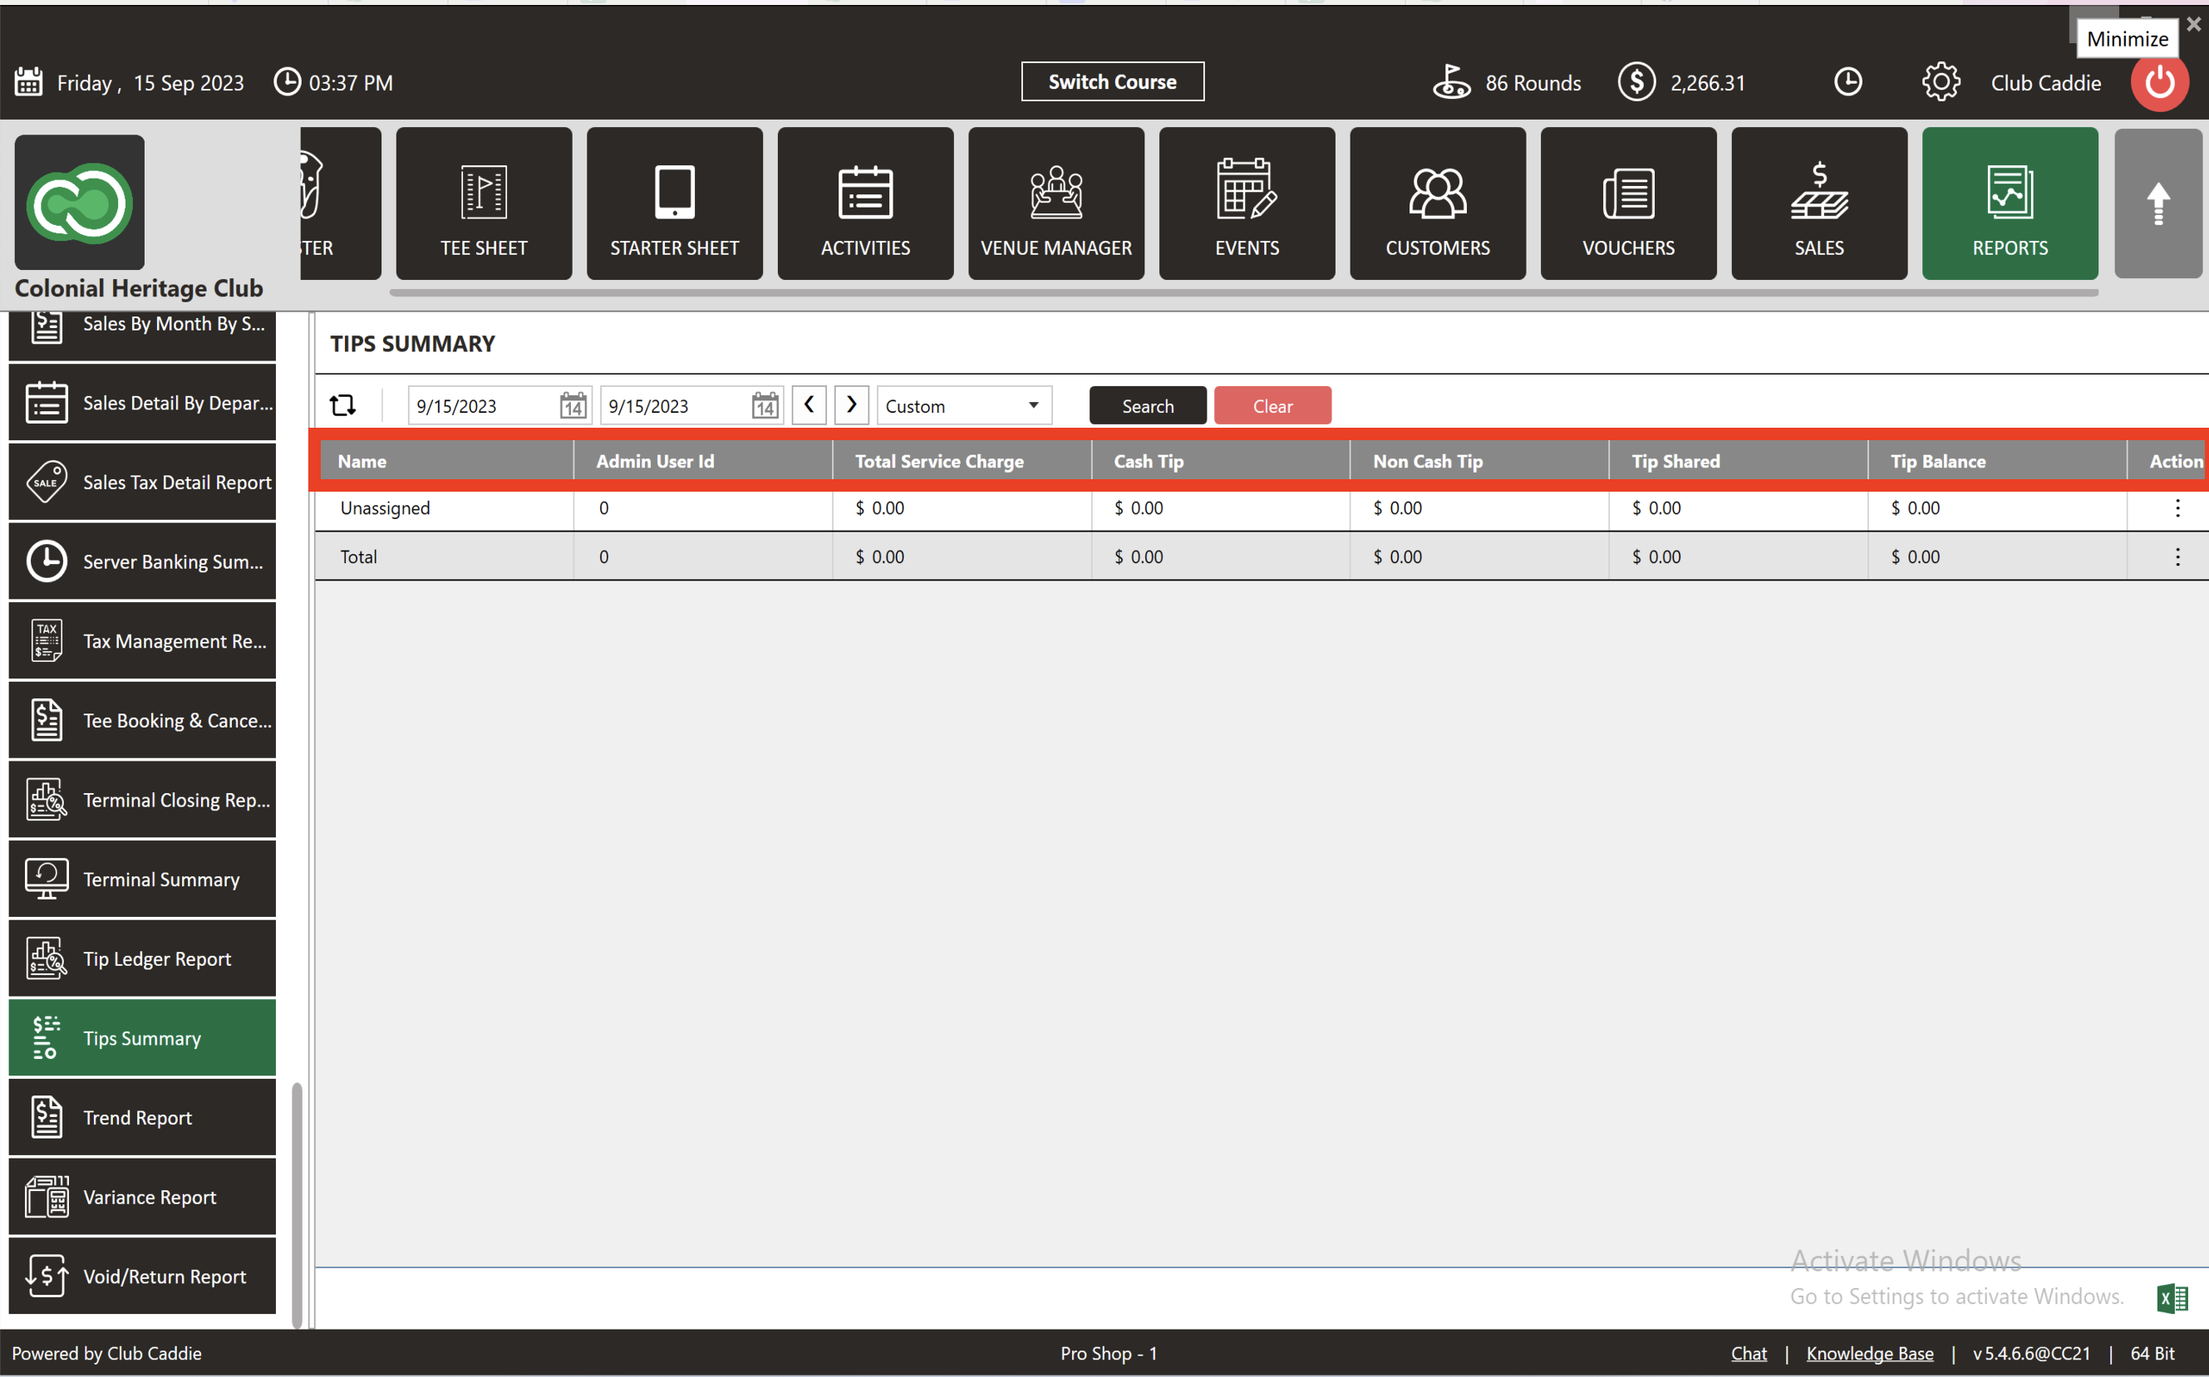
Task: Go to the previous date range arrow
Action: [x=809, y=405]
